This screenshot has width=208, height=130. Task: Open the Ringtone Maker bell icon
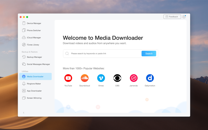click(24, 84)
